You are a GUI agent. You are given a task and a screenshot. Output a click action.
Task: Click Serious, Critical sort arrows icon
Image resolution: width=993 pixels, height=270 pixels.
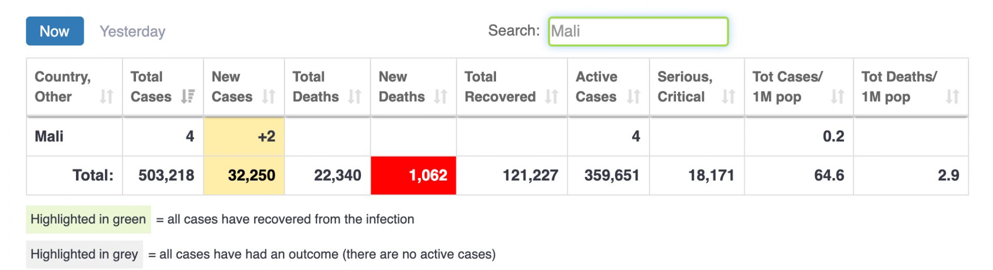tap(728, 97)
